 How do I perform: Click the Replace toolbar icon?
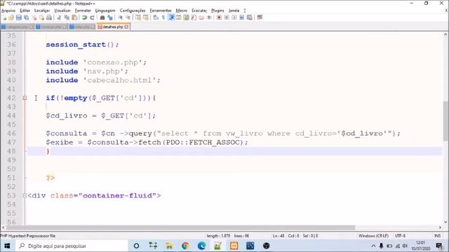click(x=110, y=17)
